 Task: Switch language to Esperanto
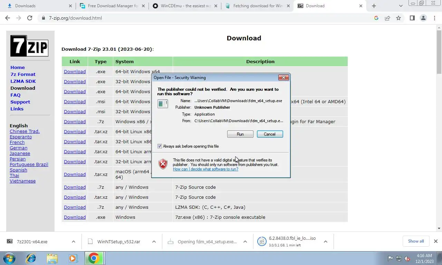[x=21, y=137]
